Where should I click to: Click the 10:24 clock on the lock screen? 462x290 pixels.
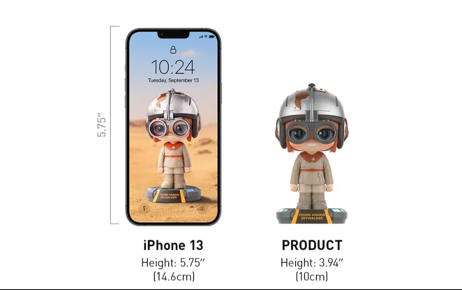[173, 67]
